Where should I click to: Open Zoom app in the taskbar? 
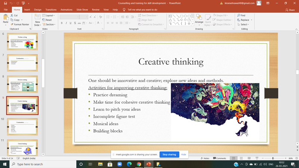coord(120,164)
